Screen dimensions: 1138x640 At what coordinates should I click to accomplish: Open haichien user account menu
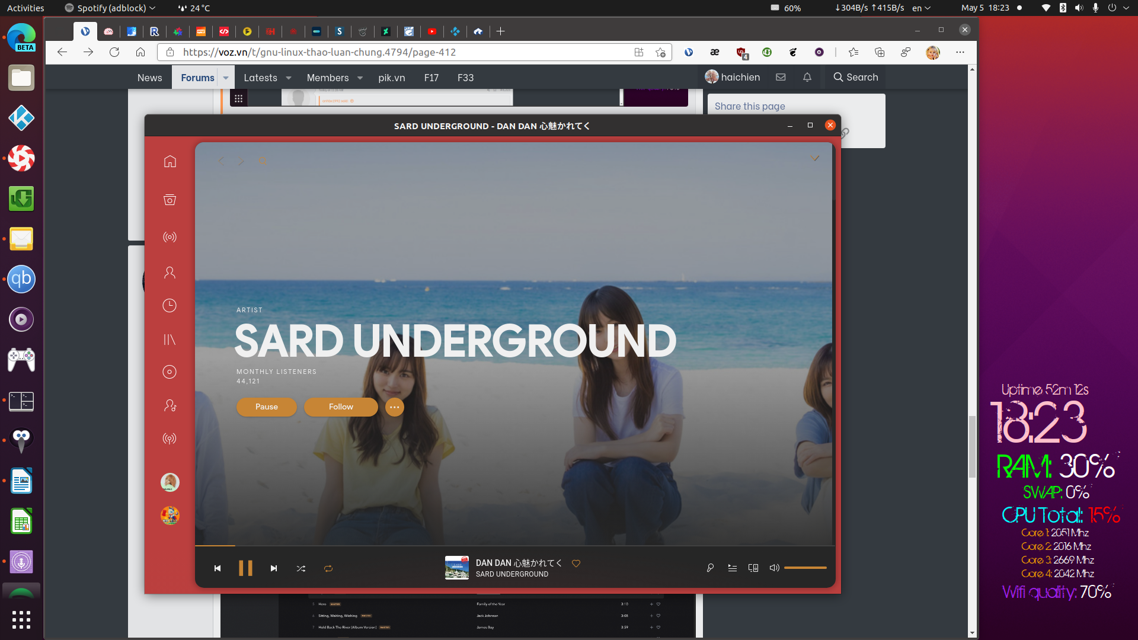coord(733,77)
